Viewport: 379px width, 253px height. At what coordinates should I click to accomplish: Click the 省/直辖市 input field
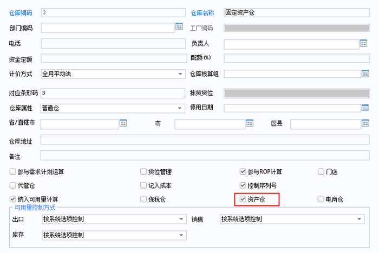click(x=80, y=124)
